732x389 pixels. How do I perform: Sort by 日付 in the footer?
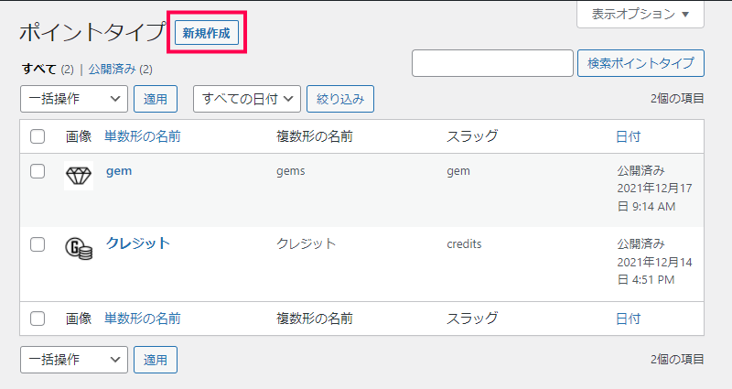point(628,319)
